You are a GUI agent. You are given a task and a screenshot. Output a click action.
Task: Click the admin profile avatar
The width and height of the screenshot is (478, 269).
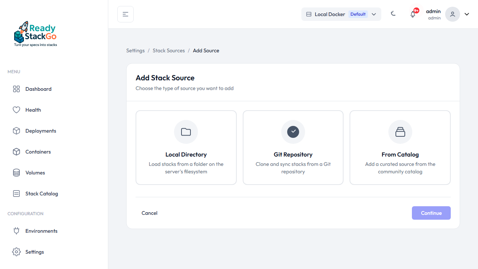pos(452,14)
